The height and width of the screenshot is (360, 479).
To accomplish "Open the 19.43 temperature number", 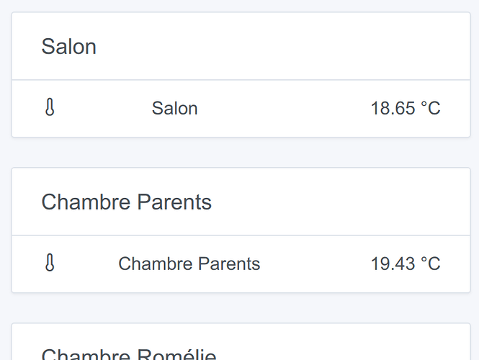I will click(393, 264).
